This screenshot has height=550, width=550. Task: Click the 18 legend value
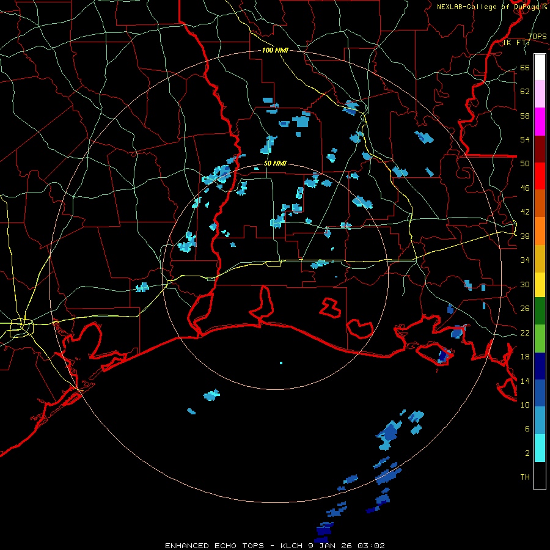525,356
